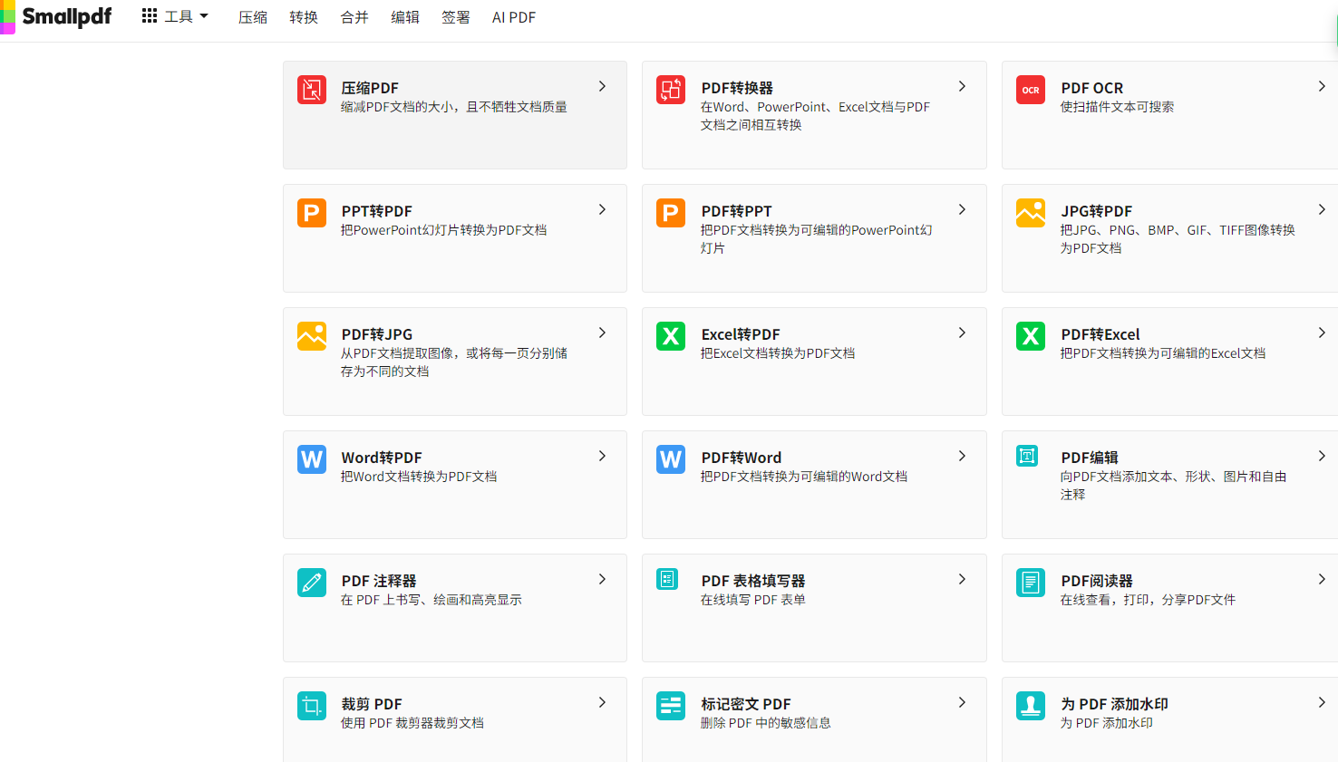
Task: Click the 标记密文 PDF redact icon
Action: click(x=671, y=706)
